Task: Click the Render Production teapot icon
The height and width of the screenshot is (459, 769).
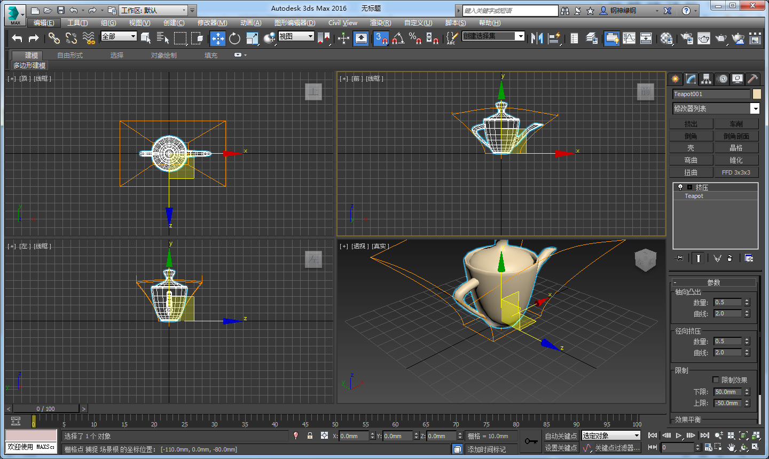Action: 721,38
